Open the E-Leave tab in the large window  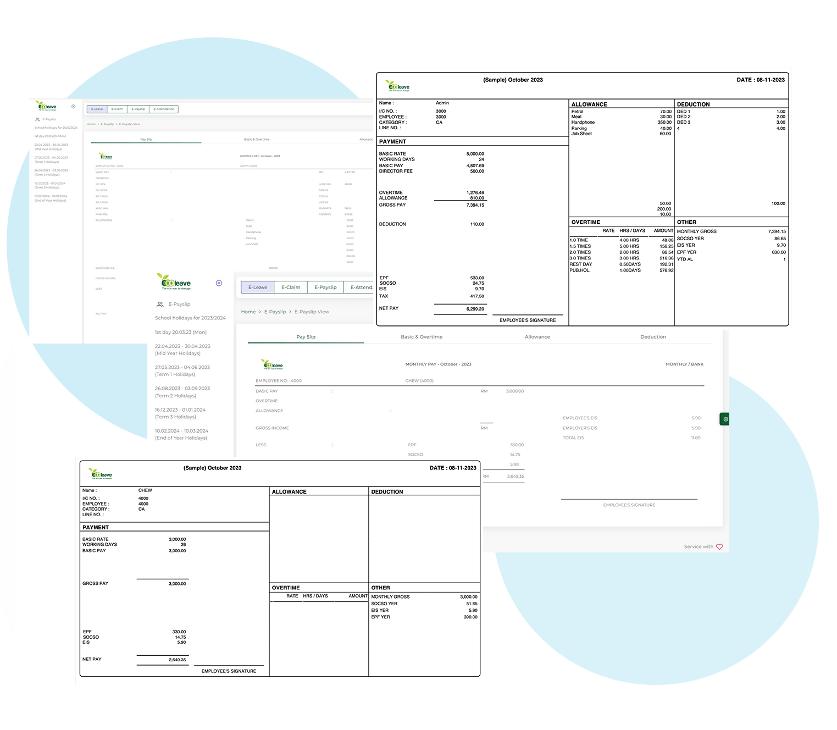coord(258,287)
